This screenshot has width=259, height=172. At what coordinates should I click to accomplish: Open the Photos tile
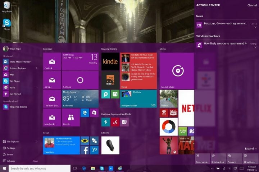(169, 99)
